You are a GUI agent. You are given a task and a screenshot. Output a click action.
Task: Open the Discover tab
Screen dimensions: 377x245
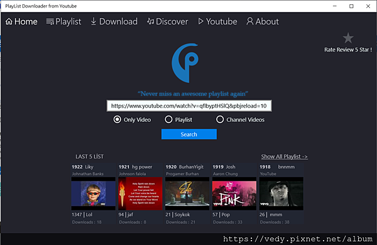[x=168, y=21]
